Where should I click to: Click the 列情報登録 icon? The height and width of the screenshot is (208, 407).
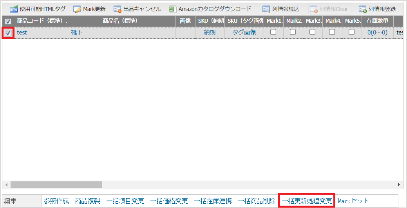click(363, 9)
